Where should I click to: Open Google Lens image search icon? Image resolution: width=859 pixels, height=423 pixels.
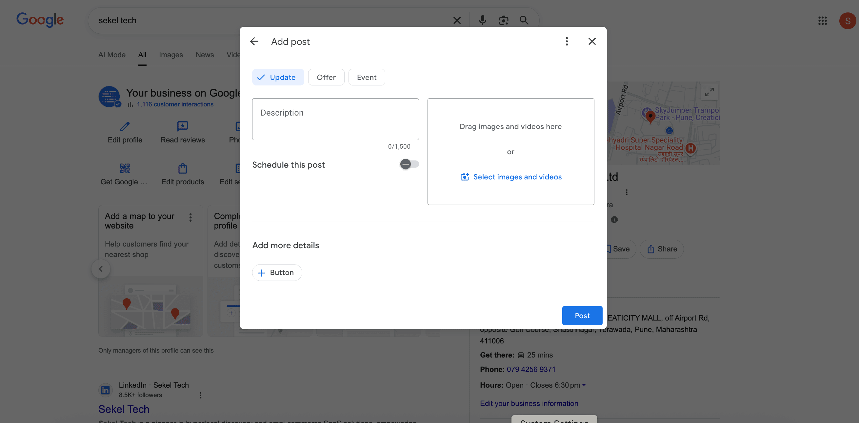(503, 21)
